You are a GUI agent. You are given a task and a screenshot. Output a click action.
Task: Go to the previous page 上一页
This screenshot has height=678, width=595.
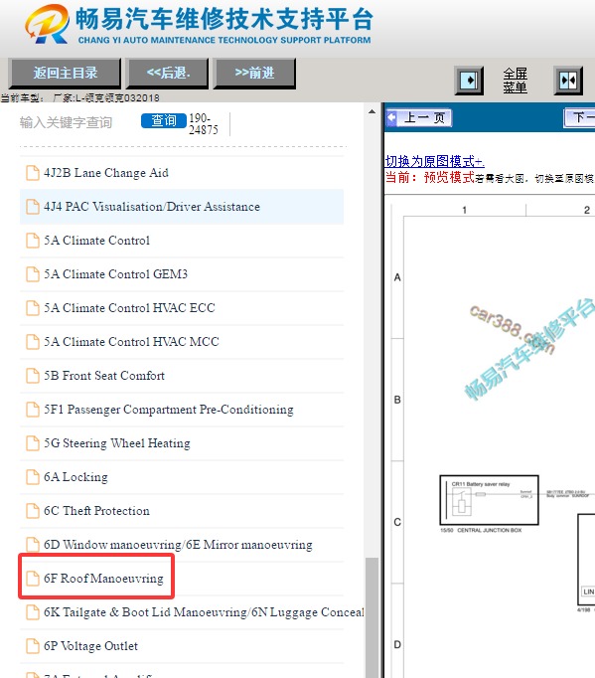click(x=419, y=117)
